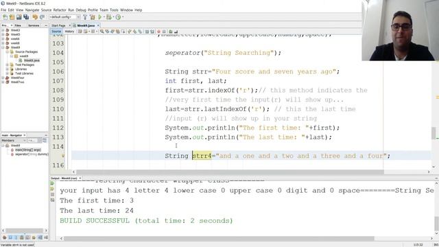
Task: Click the Rerun green arrow in Output panel
Action: click(52, 183)
